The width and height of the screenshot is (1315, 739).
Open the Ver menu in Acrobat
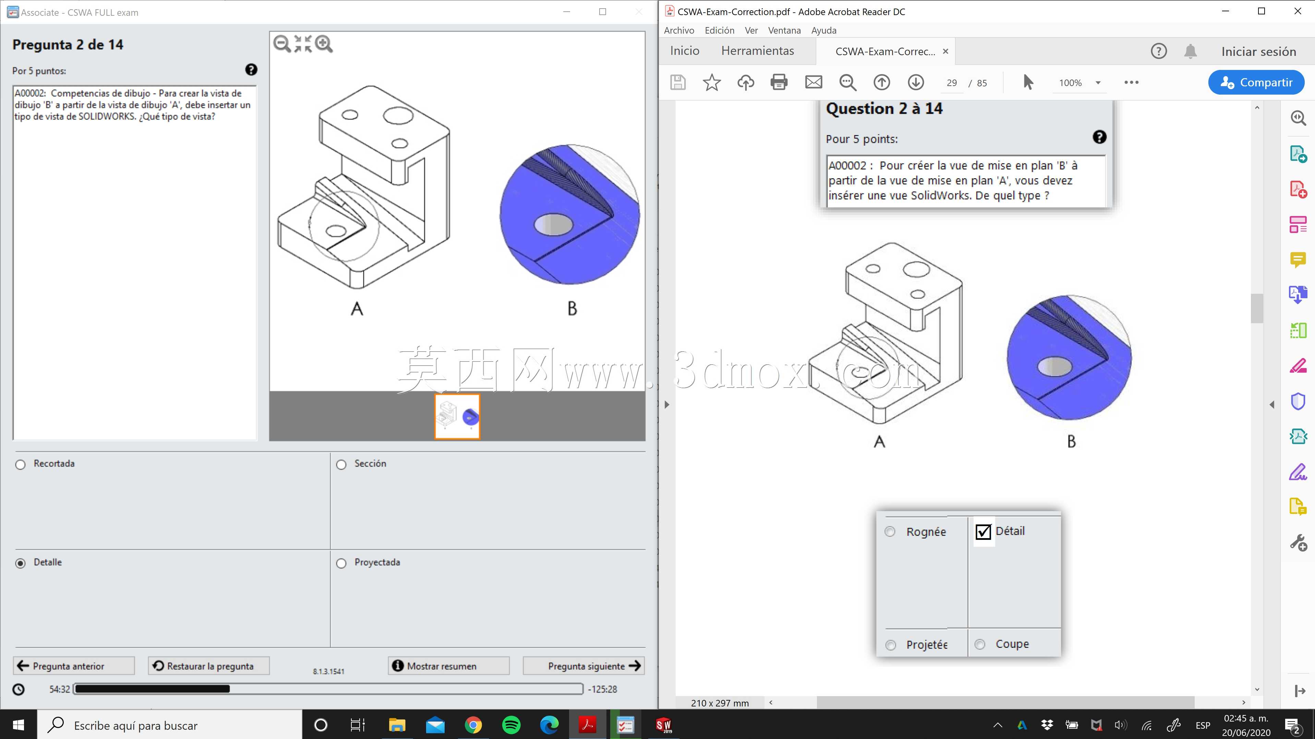click(x=751, y=30)
